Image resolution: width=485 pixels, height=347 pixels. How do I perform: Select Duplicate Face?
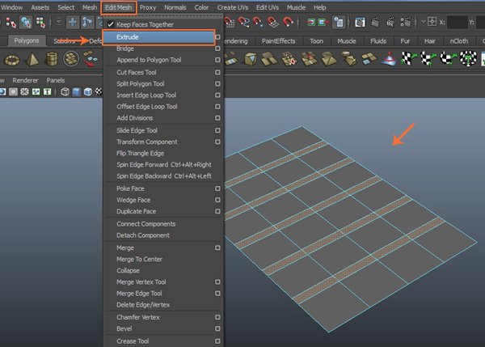(x=136, y=211)
